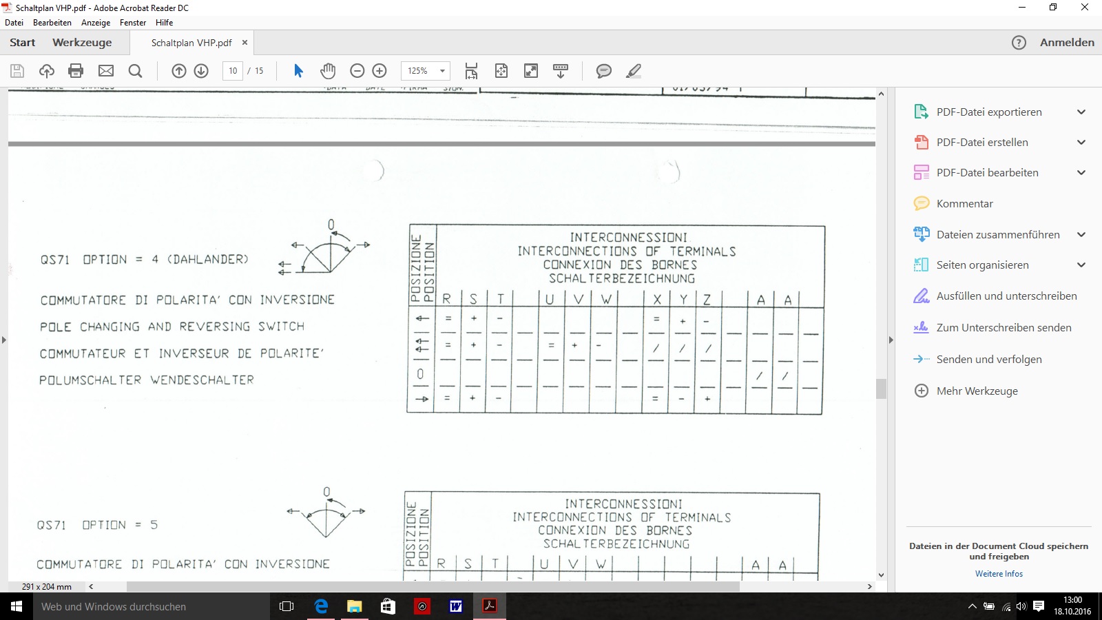Click the read mode keyboard icon
This screenshot has height=620, width=1102.
(x=561, y=70)
